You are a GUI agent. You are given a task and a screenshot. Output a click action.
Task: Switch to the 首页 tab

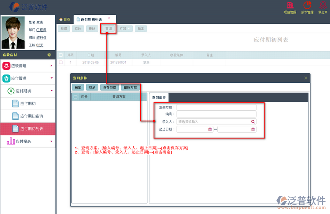click(65, 19)
